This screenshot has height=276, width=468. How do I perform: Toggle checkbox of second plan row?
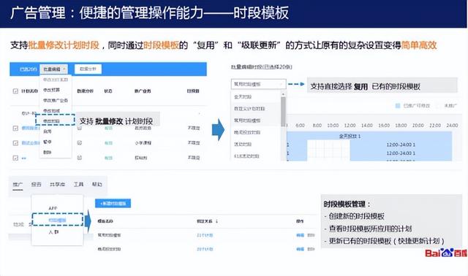[15, 143]
